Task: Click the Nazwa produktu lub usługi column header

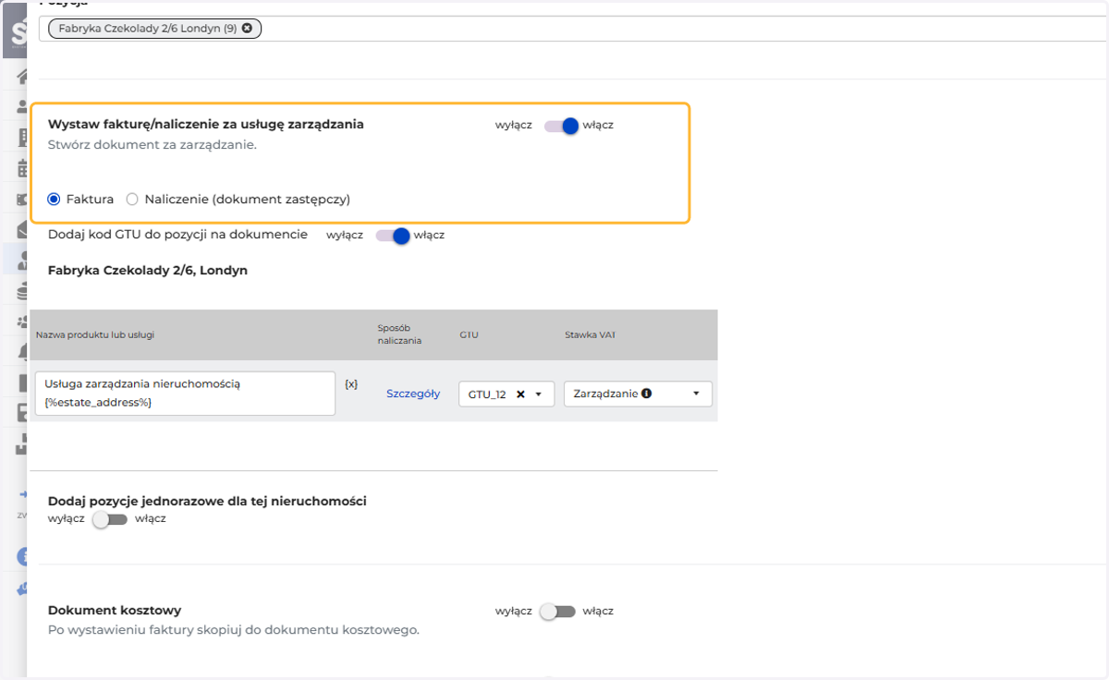Action: coord(95,334)
